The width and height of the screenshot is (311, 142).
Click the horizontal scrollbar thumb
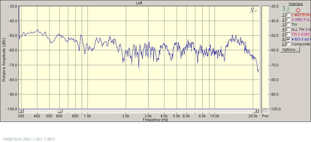point(60,111)
